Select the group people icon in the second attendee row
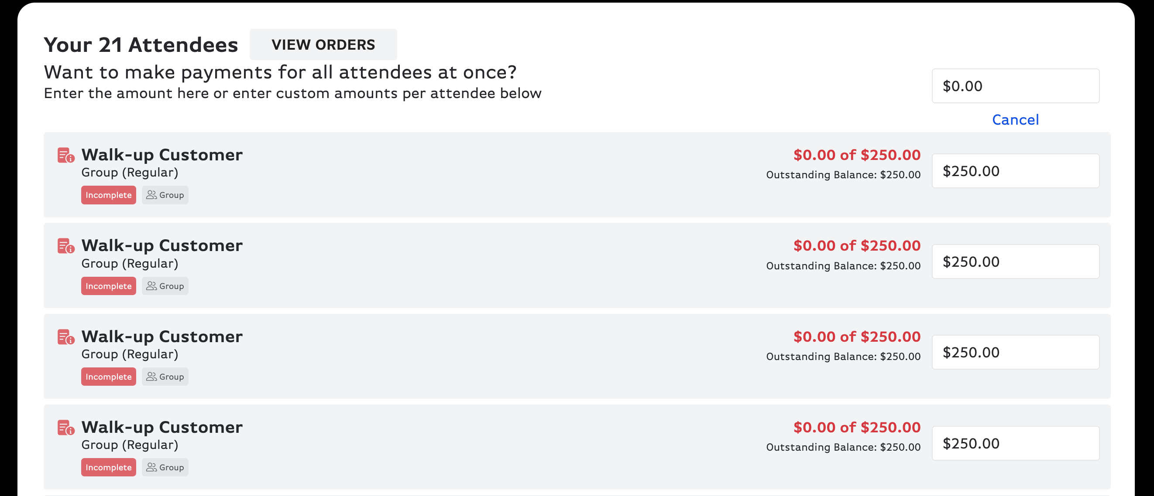Viewport: 1154px width, 496px height. coord(151,285)
